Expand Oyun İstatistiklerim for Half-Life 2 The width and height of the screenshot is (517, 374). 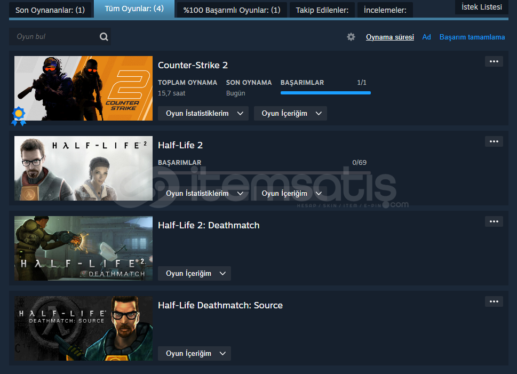tap(203, 193)
